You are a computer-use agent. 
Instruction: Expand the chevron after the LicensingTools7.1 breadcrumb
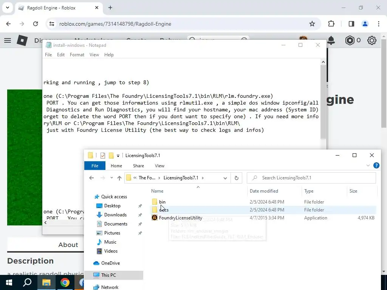point(203,178)
